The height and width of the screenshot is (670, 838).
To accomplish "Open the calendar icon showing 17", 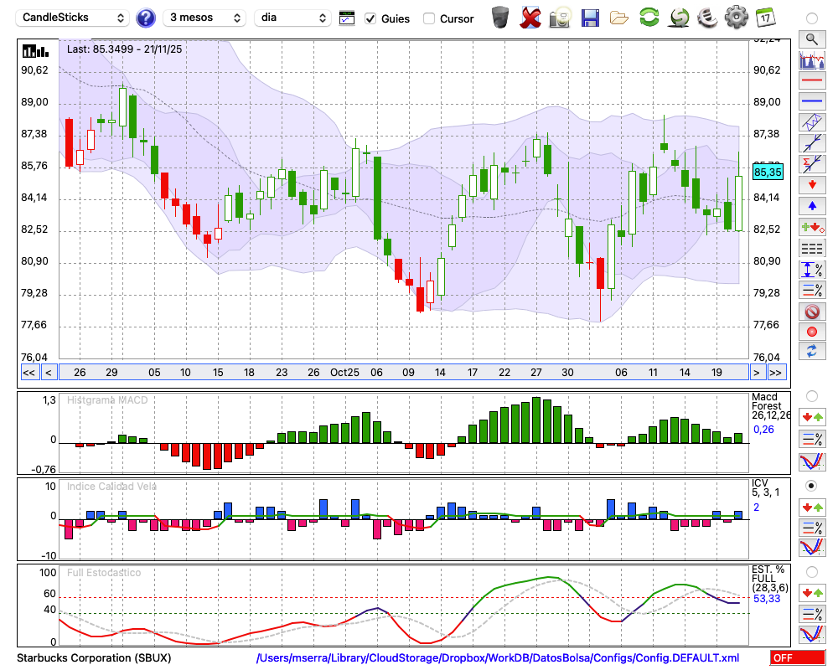I will click(x=765, y=17).
